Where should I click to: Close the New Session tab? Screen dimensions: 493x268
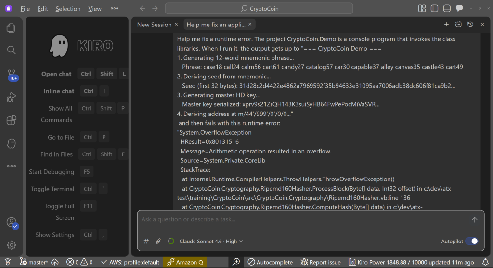[176, 24]
